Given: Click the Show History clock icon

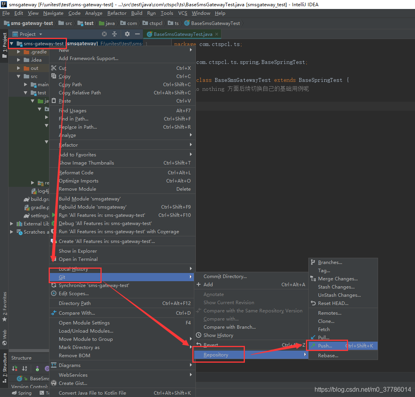Looking at the screenshot, I should (x=199, y=335).
